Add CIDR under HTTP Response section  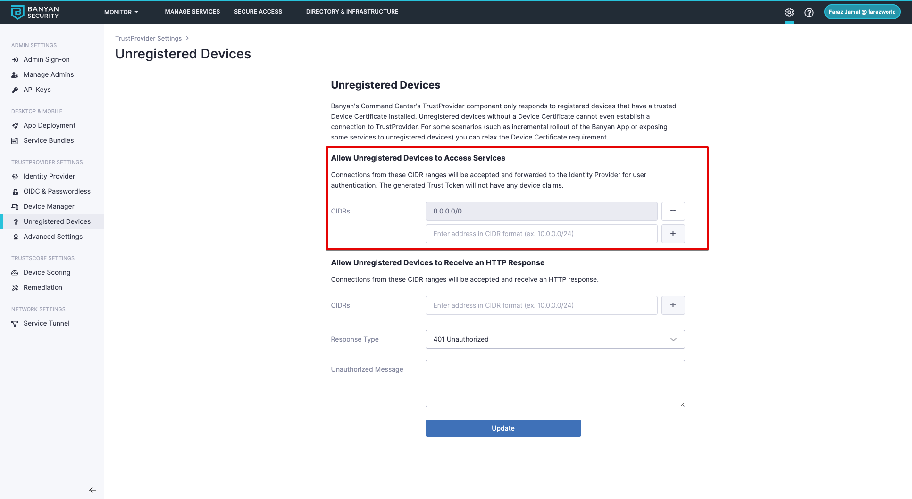click(x=673, y=305)
